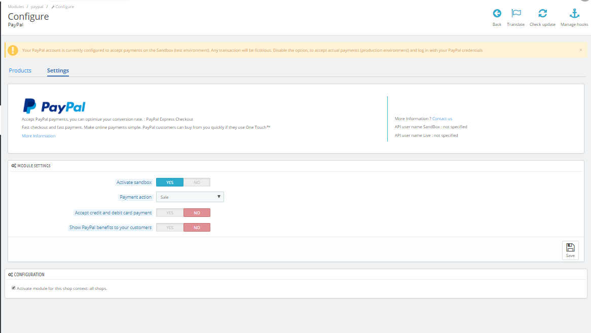Follow the More Information link
The image size is (591, 333).
39,136
